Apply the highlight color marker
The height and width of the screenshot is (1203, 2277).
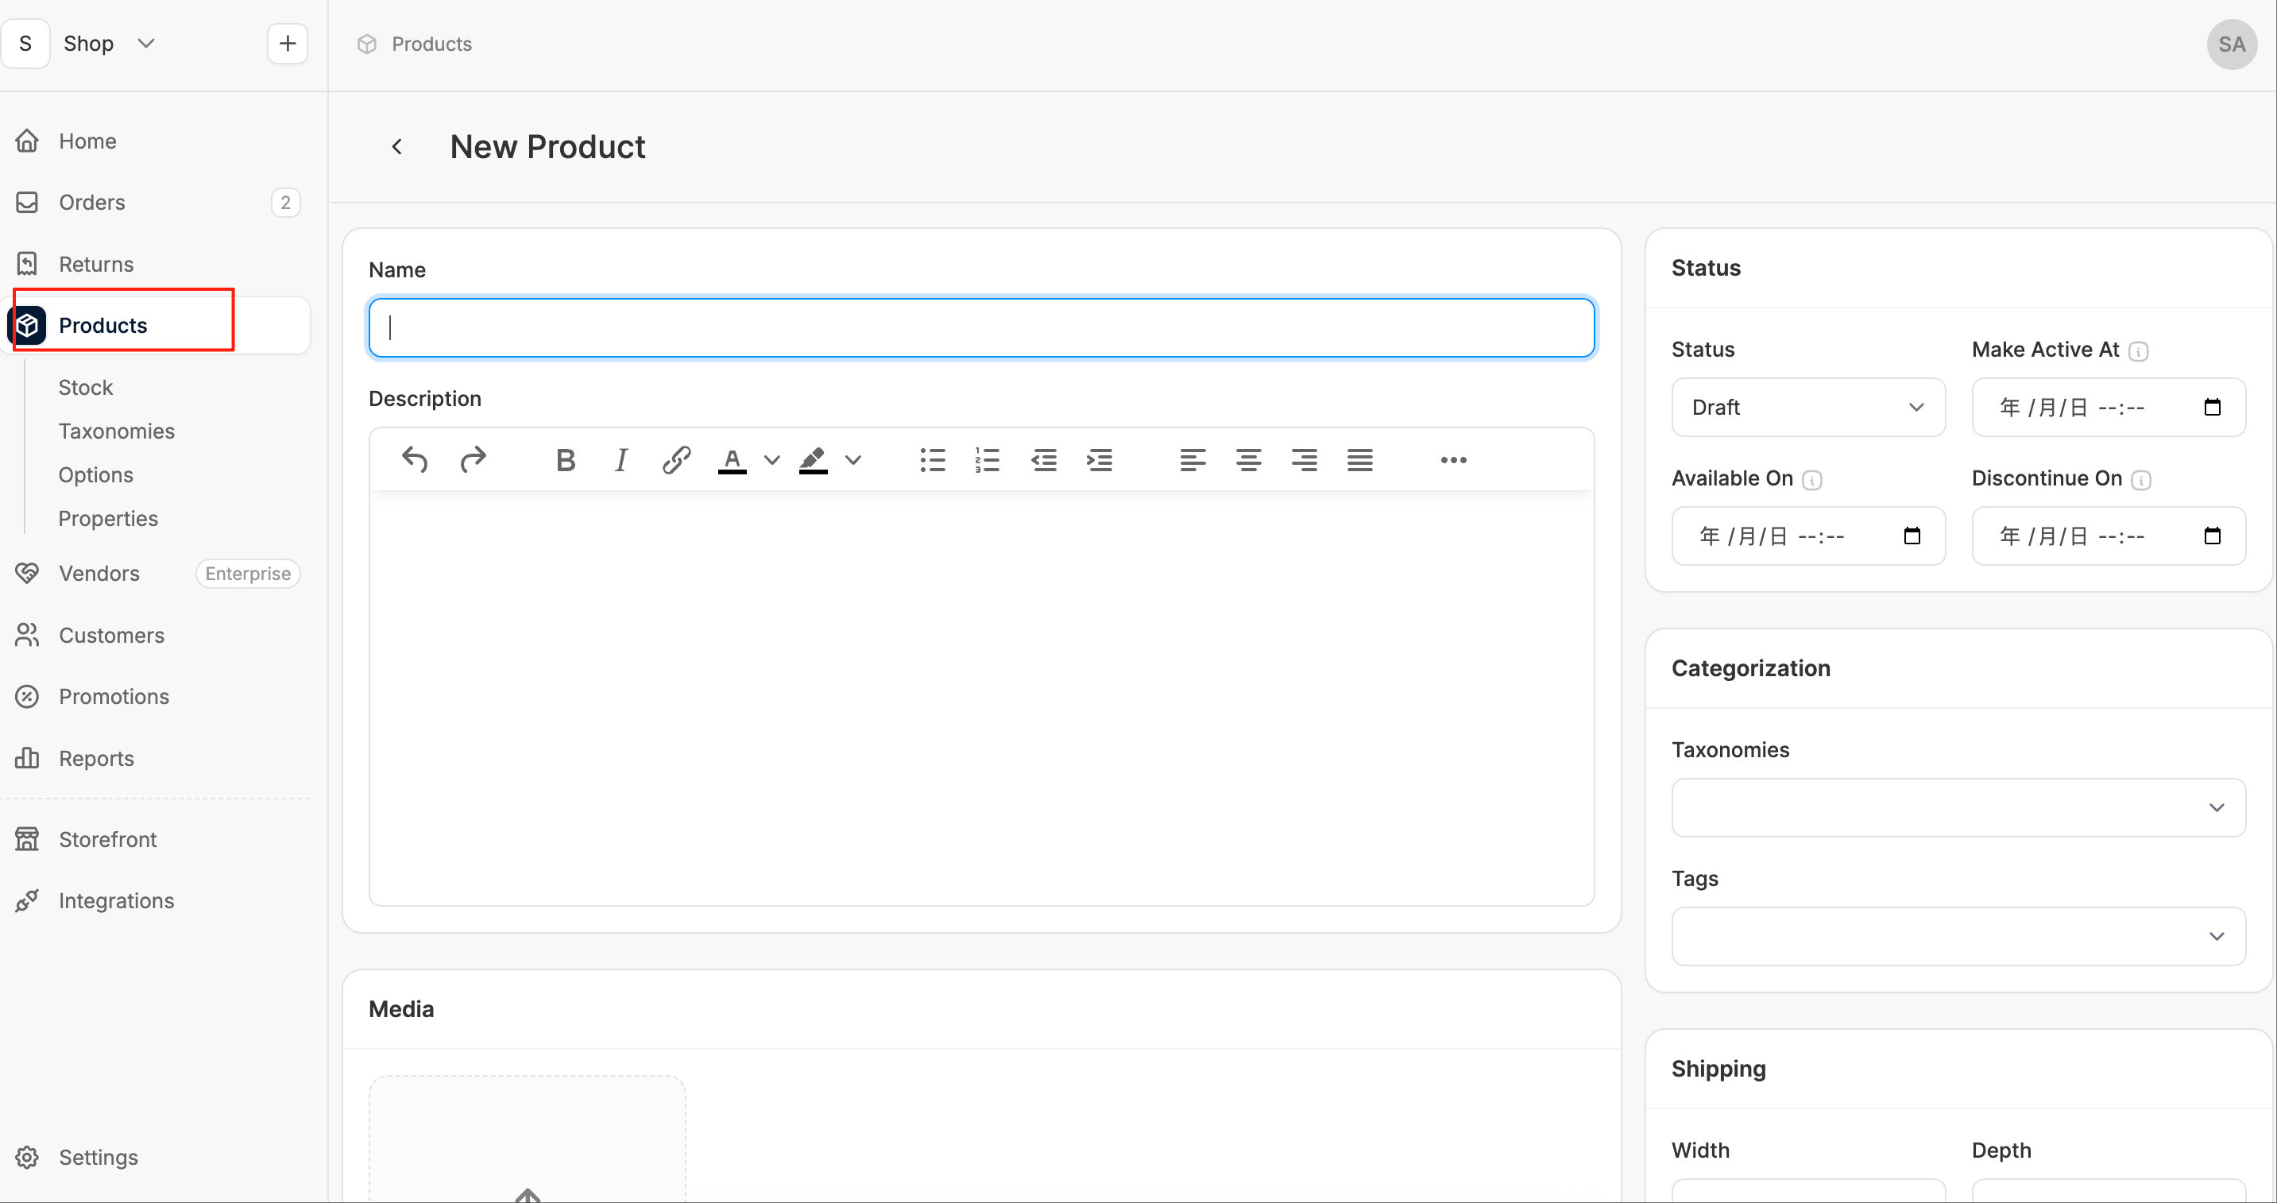[814, 459]
